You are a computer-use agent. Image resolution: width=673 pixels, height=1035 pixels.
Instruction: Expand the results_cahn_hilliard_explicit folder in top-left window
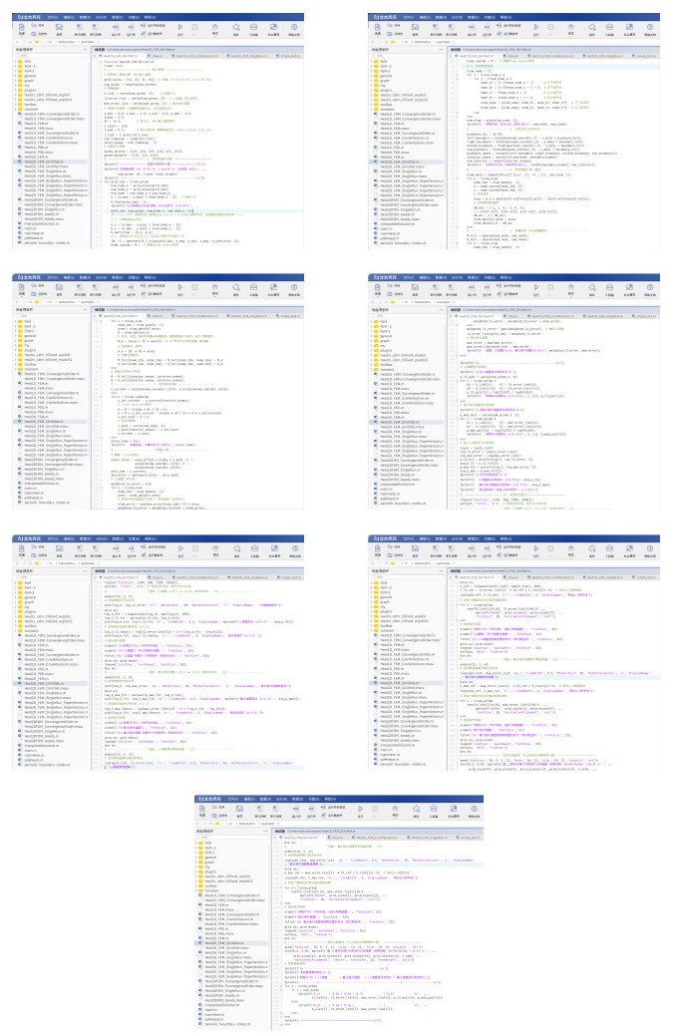tap(15, 95)
